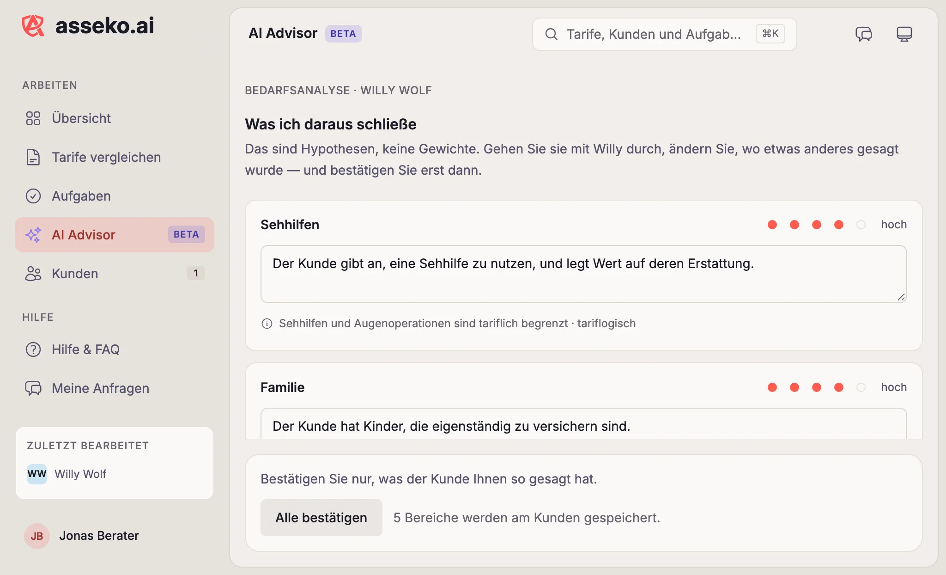Open the Kunden section

click(115, 274)
